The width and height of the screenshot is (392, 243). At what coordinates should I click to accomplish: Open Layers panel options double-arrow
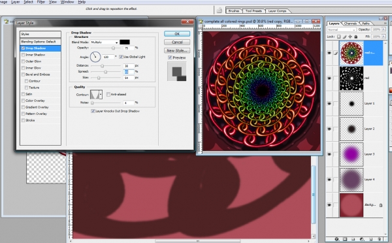(x=385, y=24)
